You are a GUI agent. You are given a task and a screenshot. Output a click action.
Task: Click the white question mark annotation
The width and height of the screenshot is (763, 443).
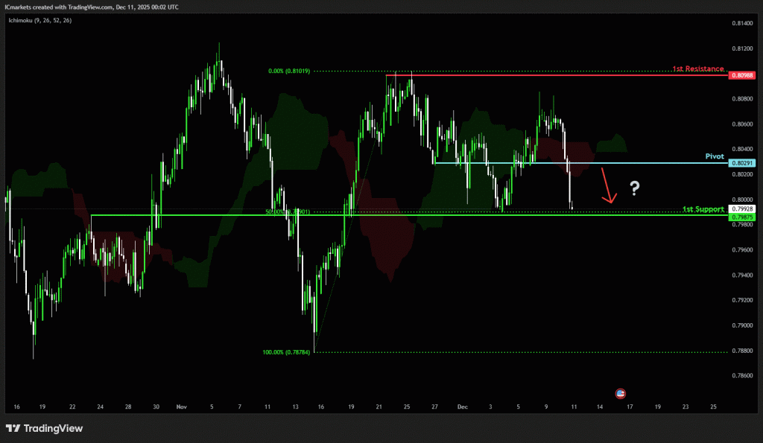(634, 188)
